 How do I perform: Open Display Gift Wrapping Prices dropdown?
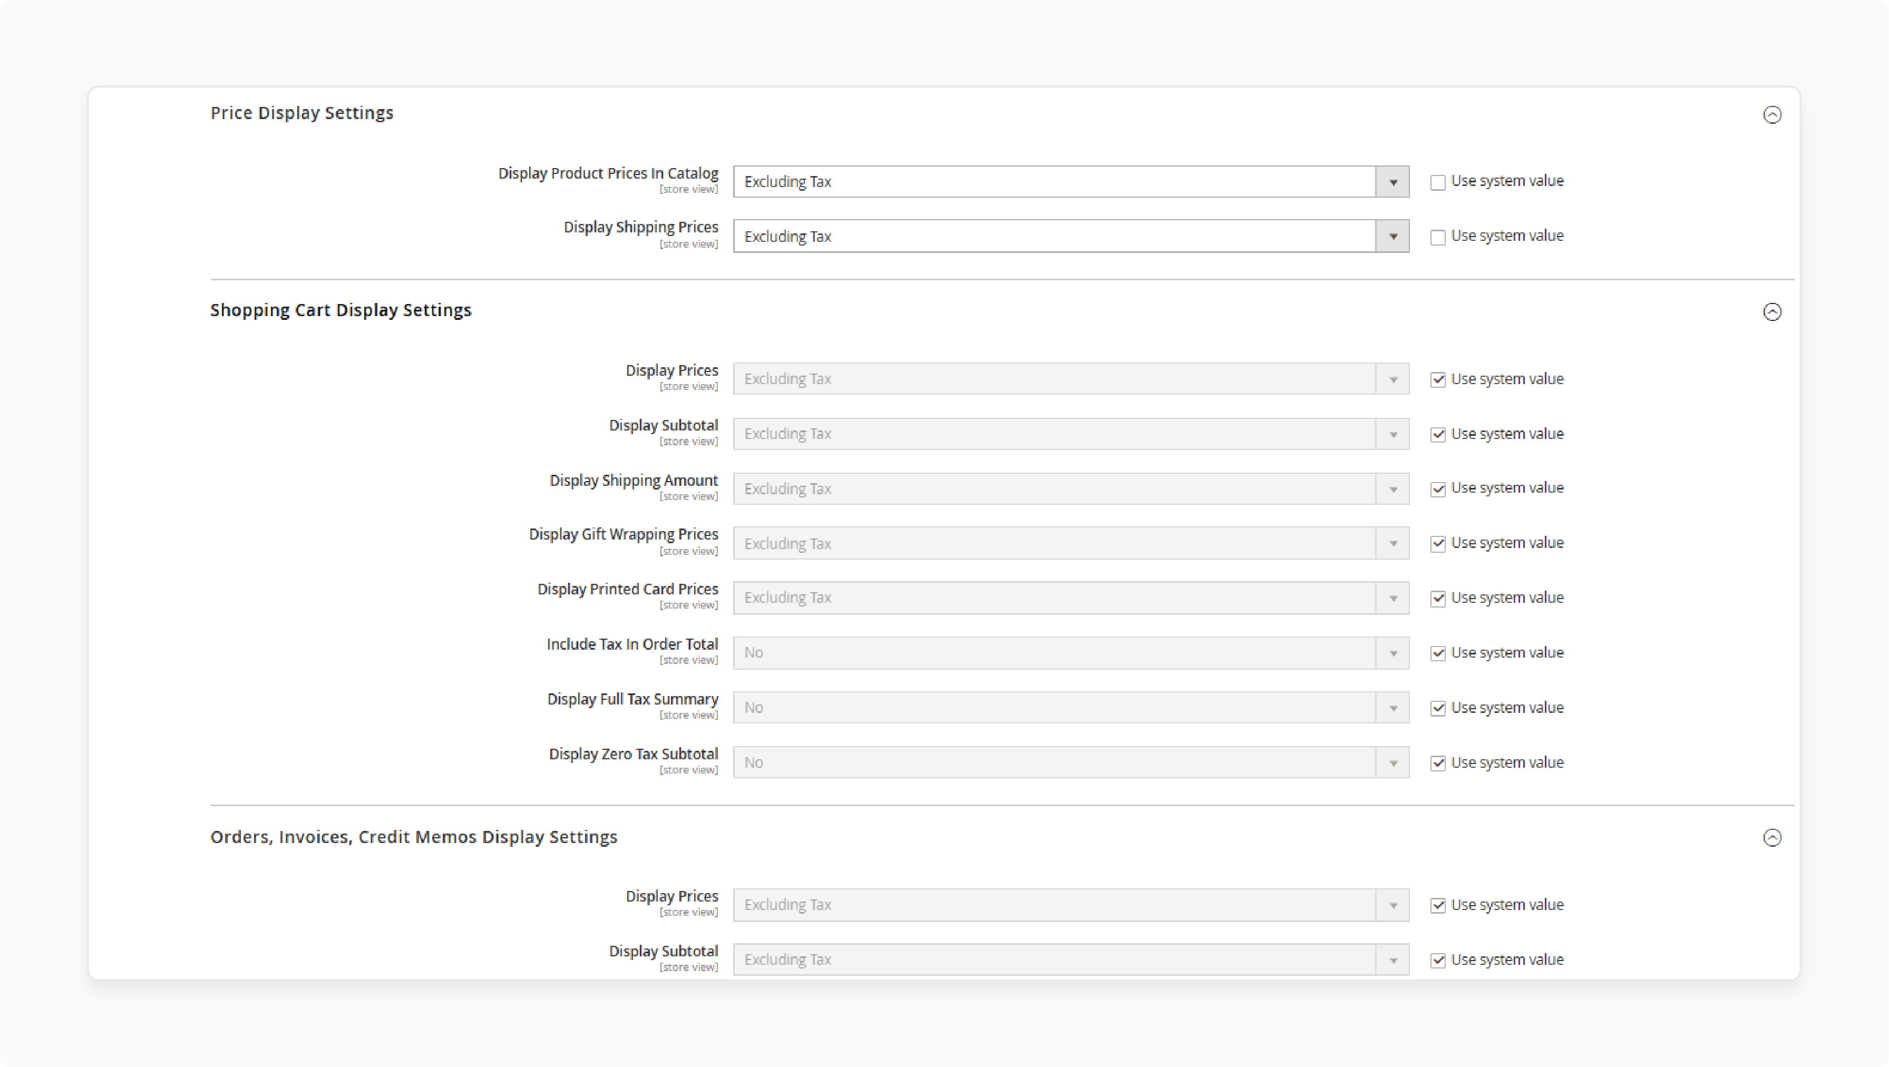click(x=1070, y=543)
